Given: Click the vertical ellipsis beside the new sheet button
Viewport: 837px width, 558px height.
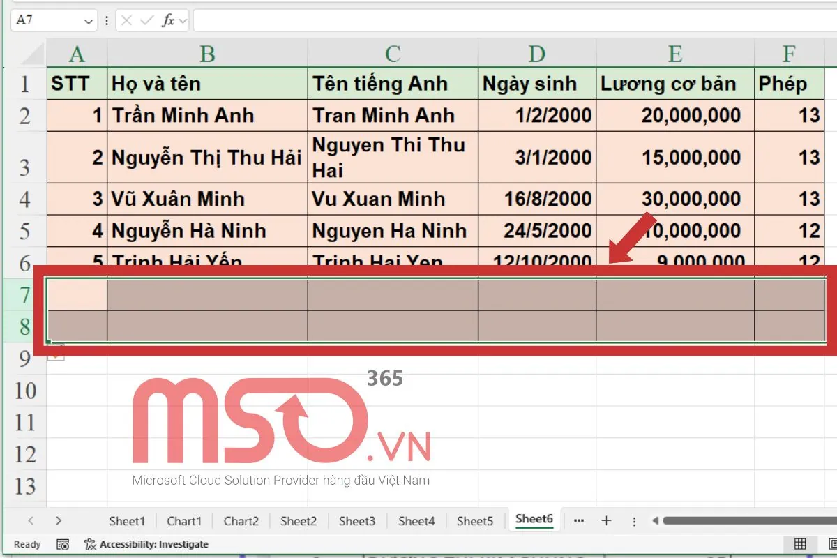Looking at the screenshot, I should 633,520.
